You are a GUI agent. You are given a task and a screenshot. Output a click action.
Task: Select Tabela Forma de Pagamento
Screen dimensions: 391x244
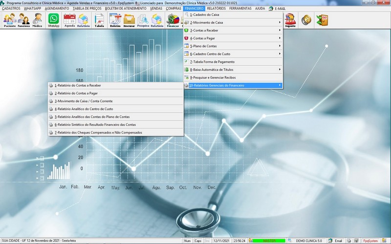click(232, 61)
